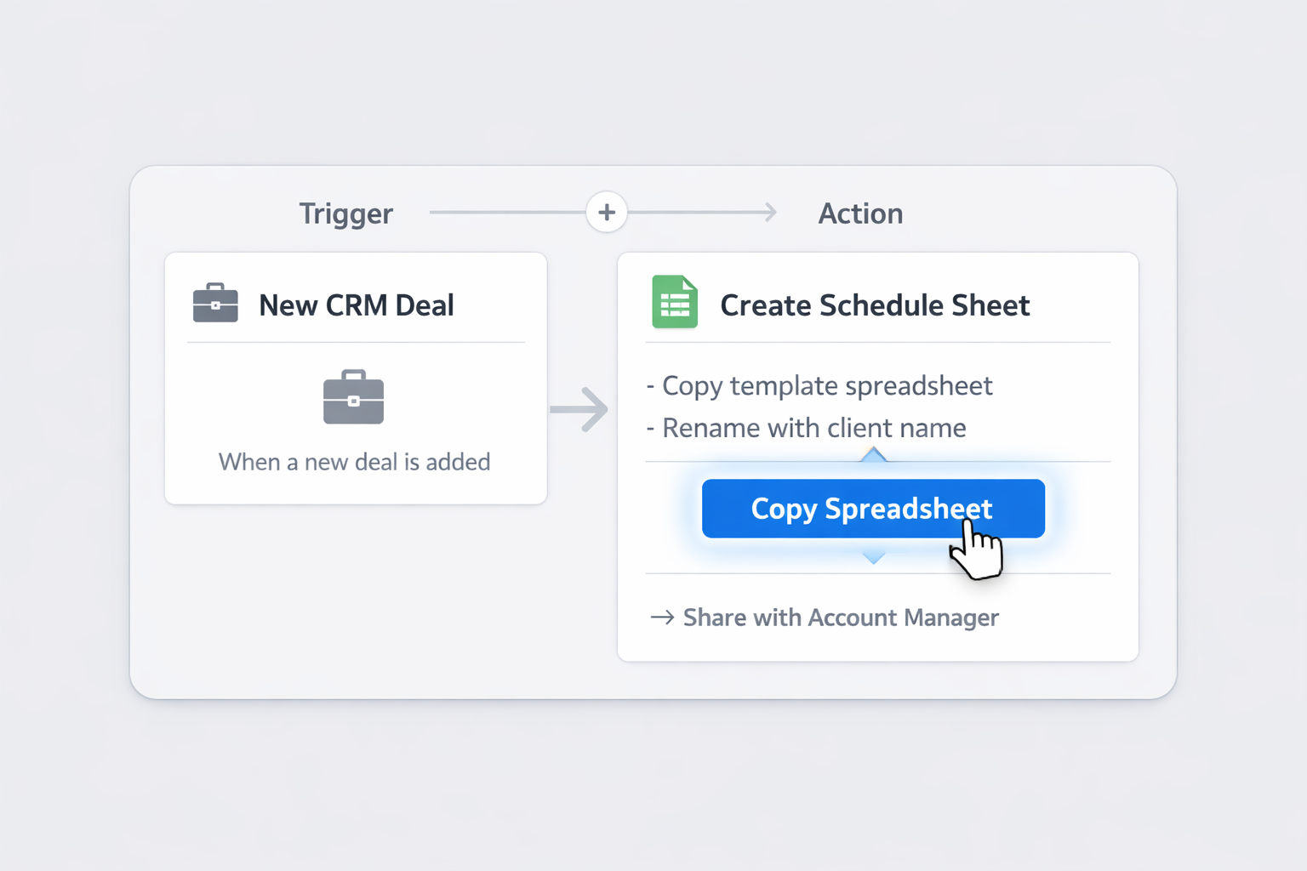The height and width of the screenshot is (871, 1307).
Task: Click the arrowhead at end of connector line
Action: click(770, 213)
